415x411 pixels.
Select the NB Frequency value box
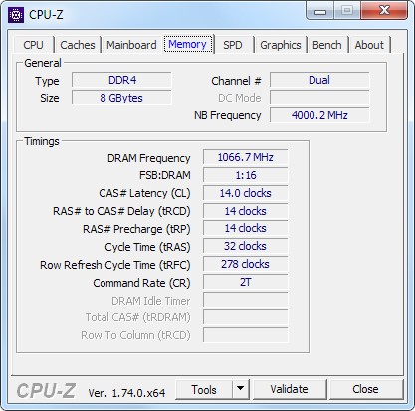pyautogui.click(x=319, y=115)
